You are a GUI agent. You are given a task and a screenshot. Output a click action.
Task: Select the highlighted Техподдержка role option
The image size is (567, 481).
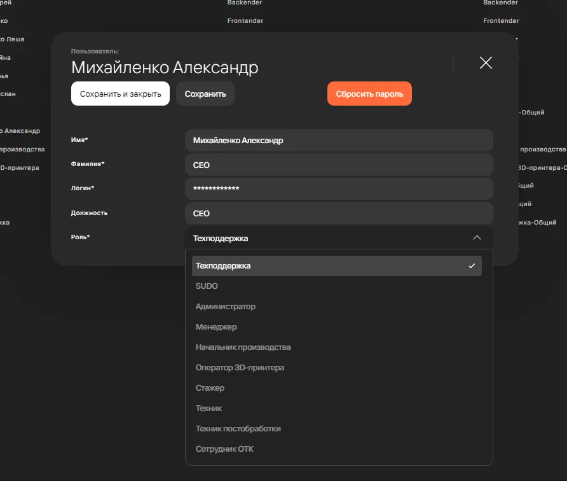pyautogui.click(x=337, y=266)
